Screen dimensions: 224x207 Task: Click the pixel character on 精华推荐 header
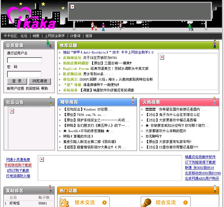pyautogui.click(x=133, y=101)
